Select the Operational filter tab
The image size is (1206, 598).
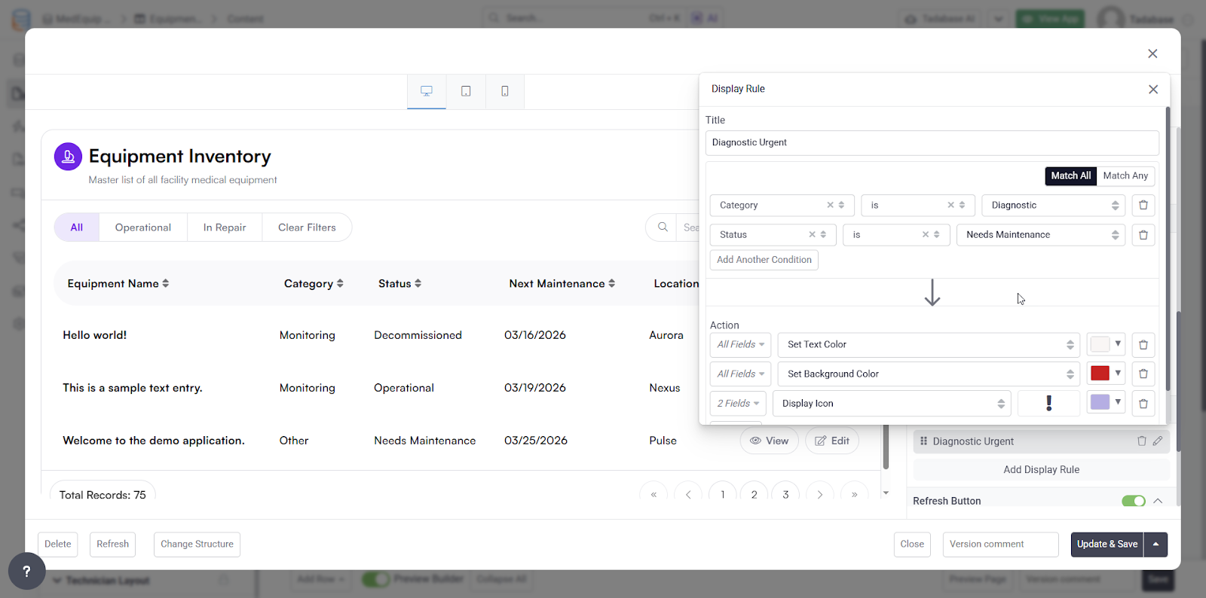pyautogui.click(x=143, y=227)
